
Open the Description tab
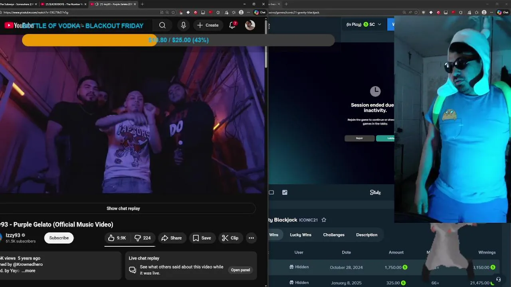point(366,235)
